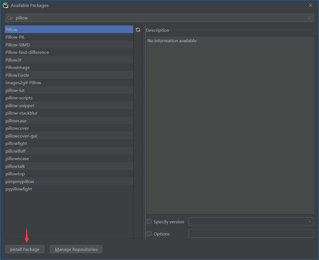Select the Pillow-SIMD package
The width and height of the screenshot is (319, 260).
click(18, 45)
